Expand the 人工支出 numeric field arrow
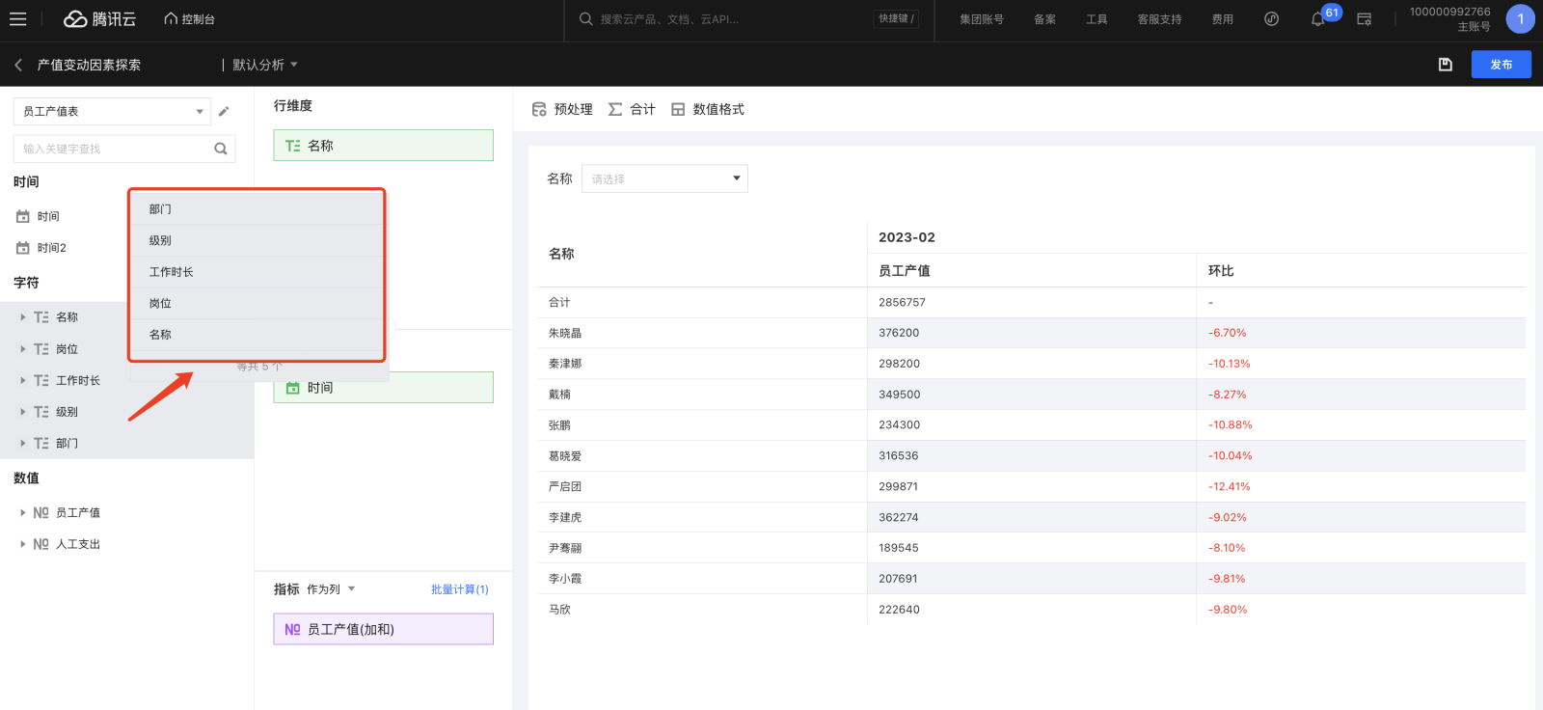 (x=23, y=544)
